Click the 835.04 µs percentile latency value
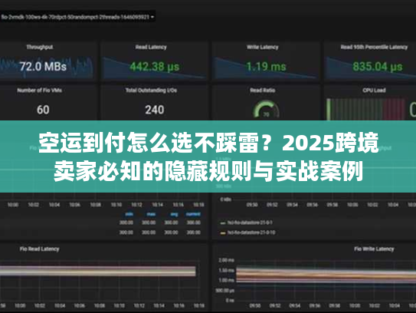Image resolution: width=416 pixels, height=313 pixels. (x=378, y=67)
